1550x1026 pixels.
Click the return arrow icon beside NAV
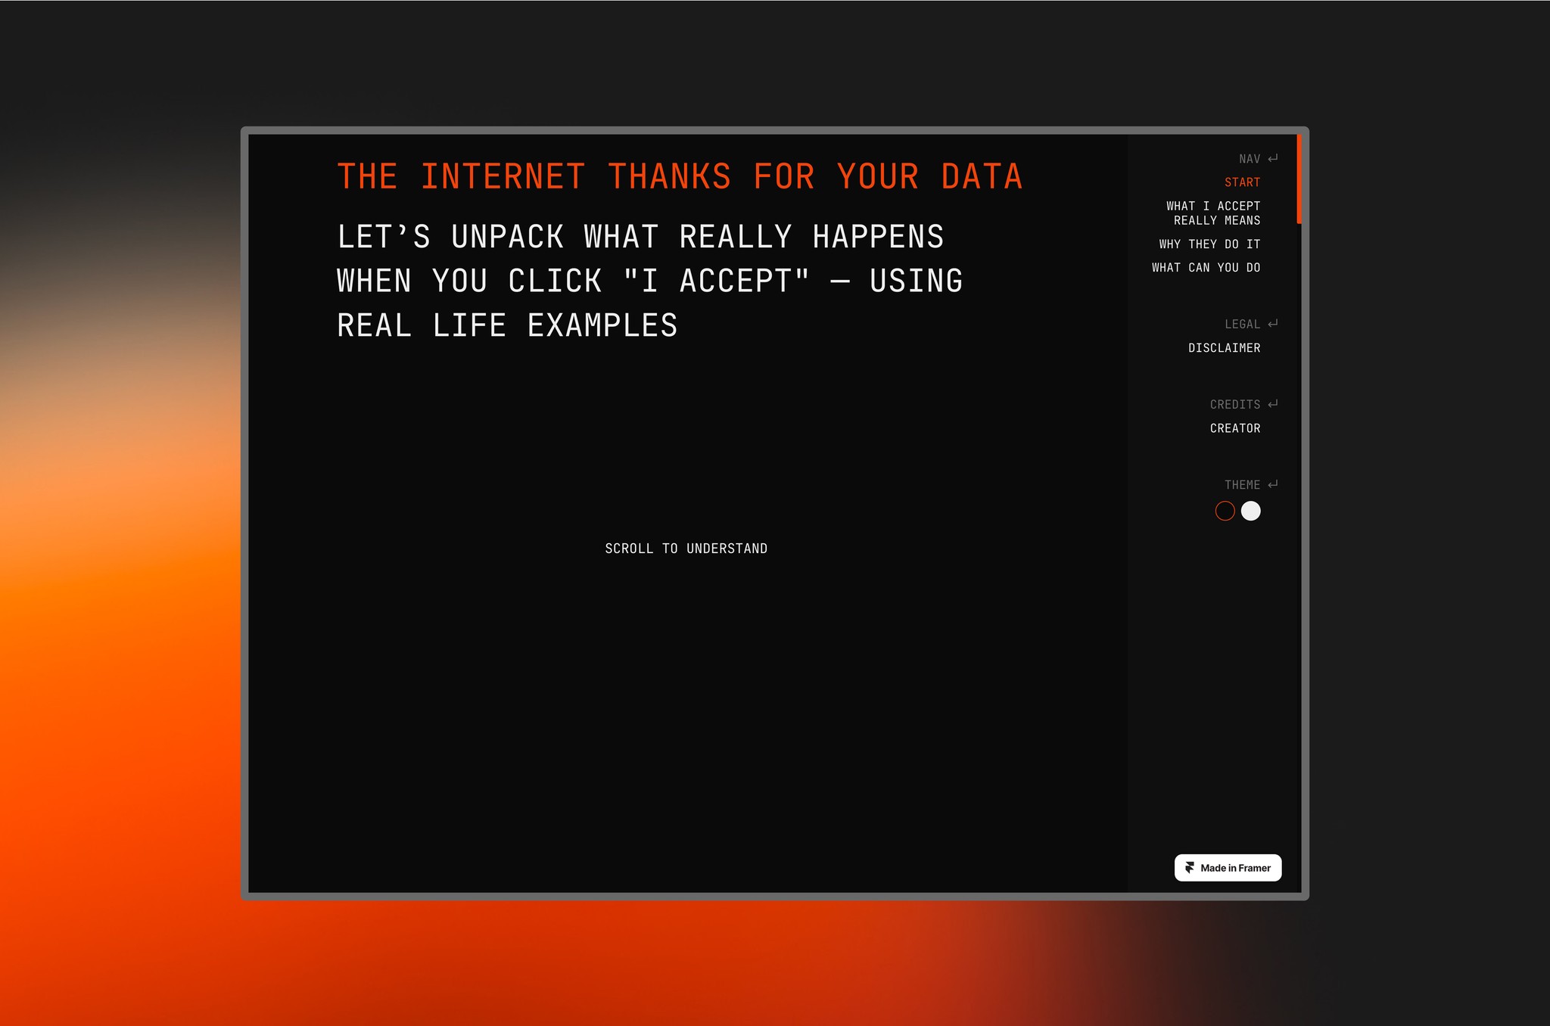click(1273, 158)
